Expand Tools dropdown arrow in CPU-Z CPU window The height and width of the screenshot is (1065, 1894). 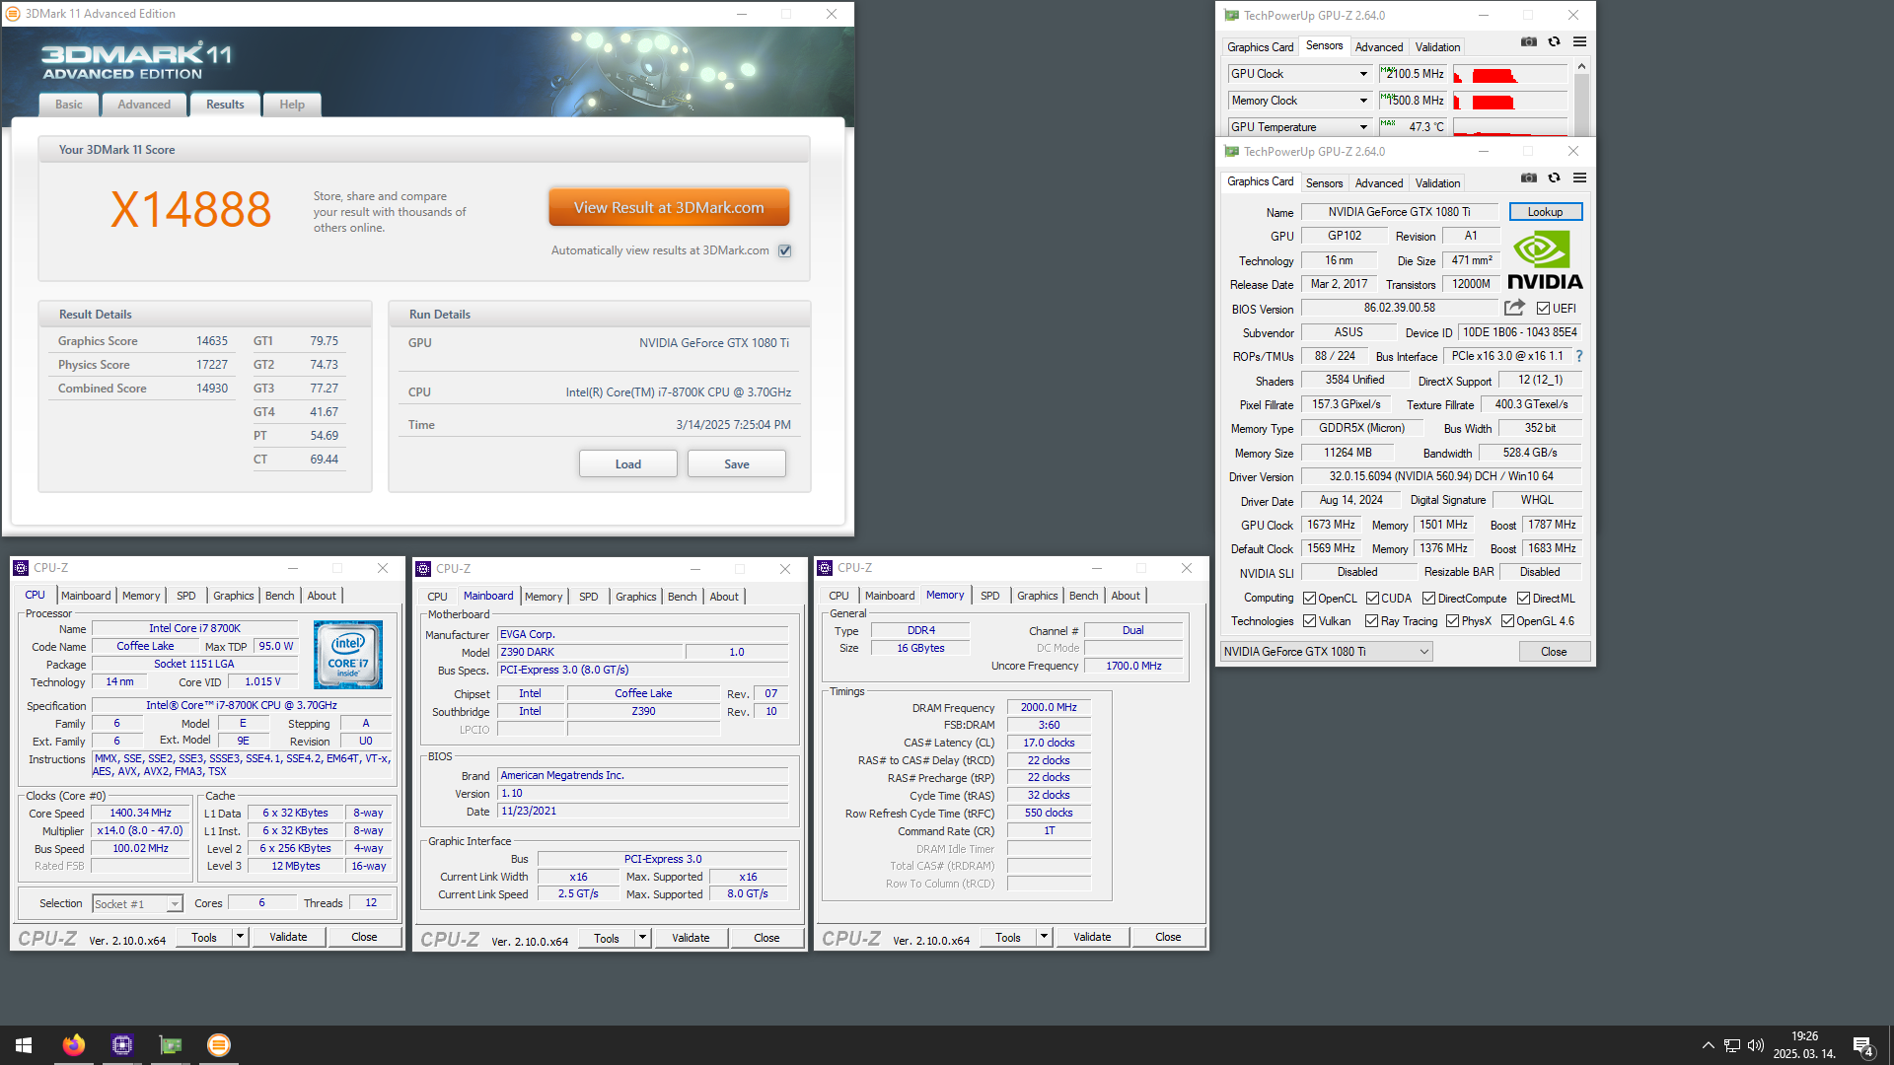(x=240, y=937)
